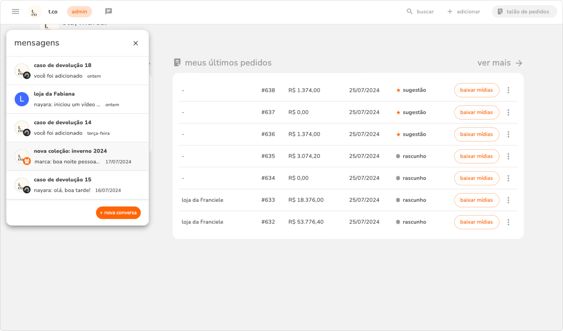Start a nova conversa
The image size is (563, 331).
(x=118, y=213)
